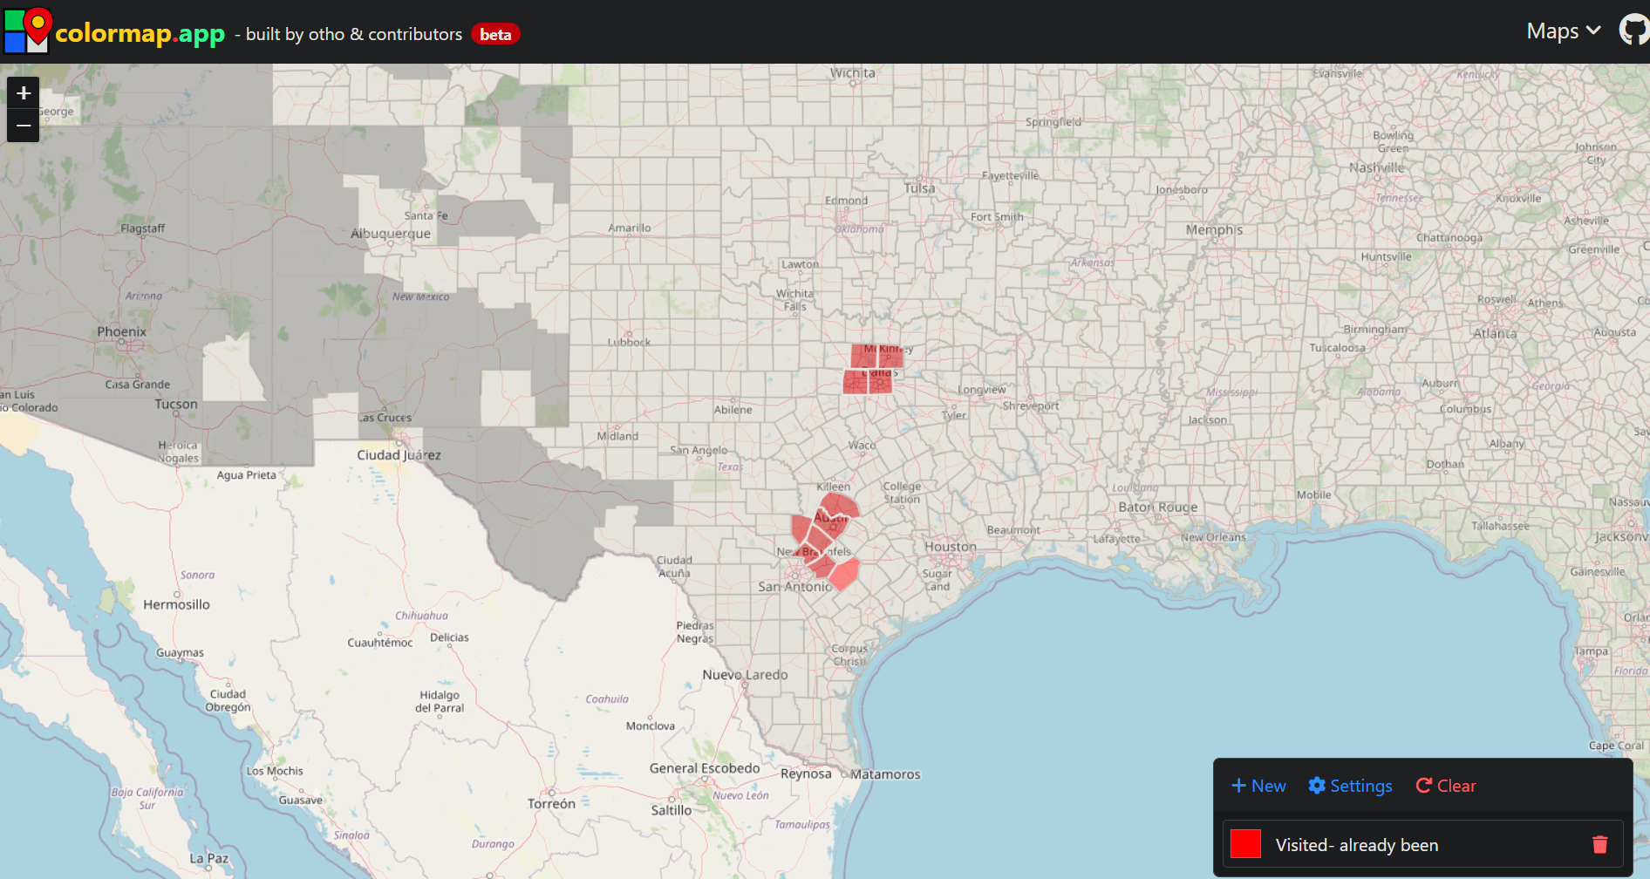Click the San Antonio map label
1650x879 pixels.
[x=794, y=587]
